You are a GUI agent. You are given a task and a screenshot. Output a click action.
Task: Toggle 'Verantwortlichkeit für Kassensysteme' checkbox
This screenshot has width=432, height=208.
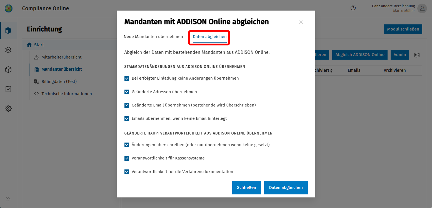127,158
